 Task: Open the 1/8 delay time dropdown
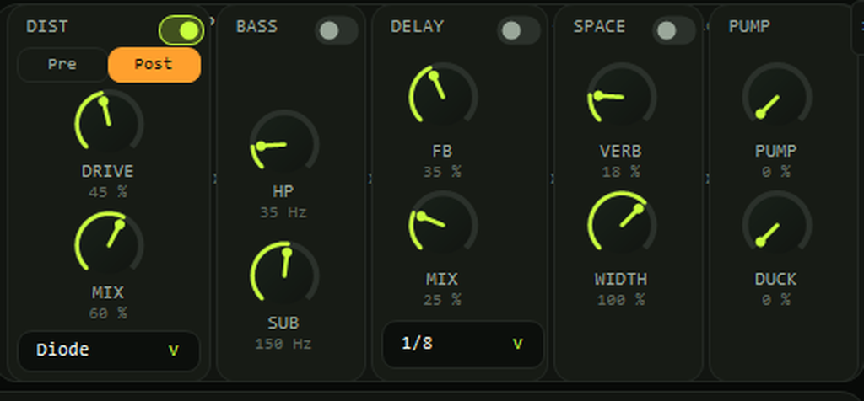coord(463,344)
